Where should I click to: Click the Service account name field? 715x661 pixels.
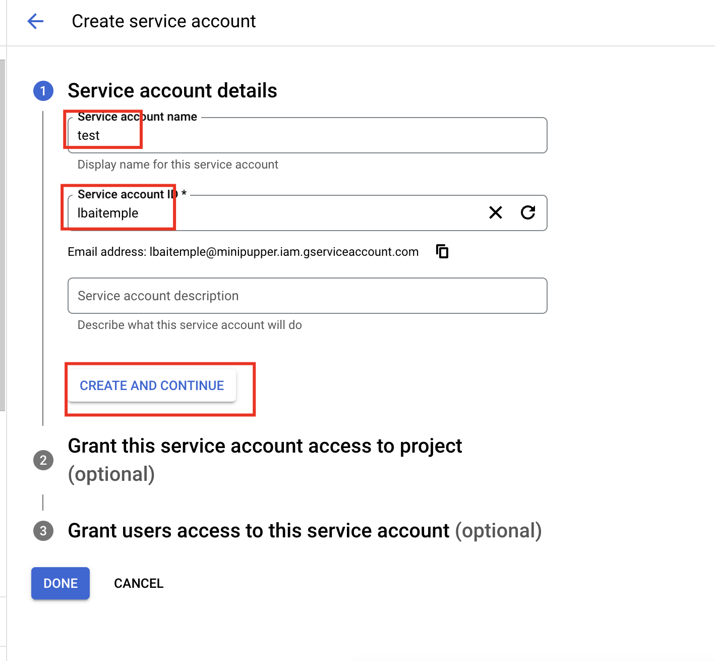click(303, 135)
